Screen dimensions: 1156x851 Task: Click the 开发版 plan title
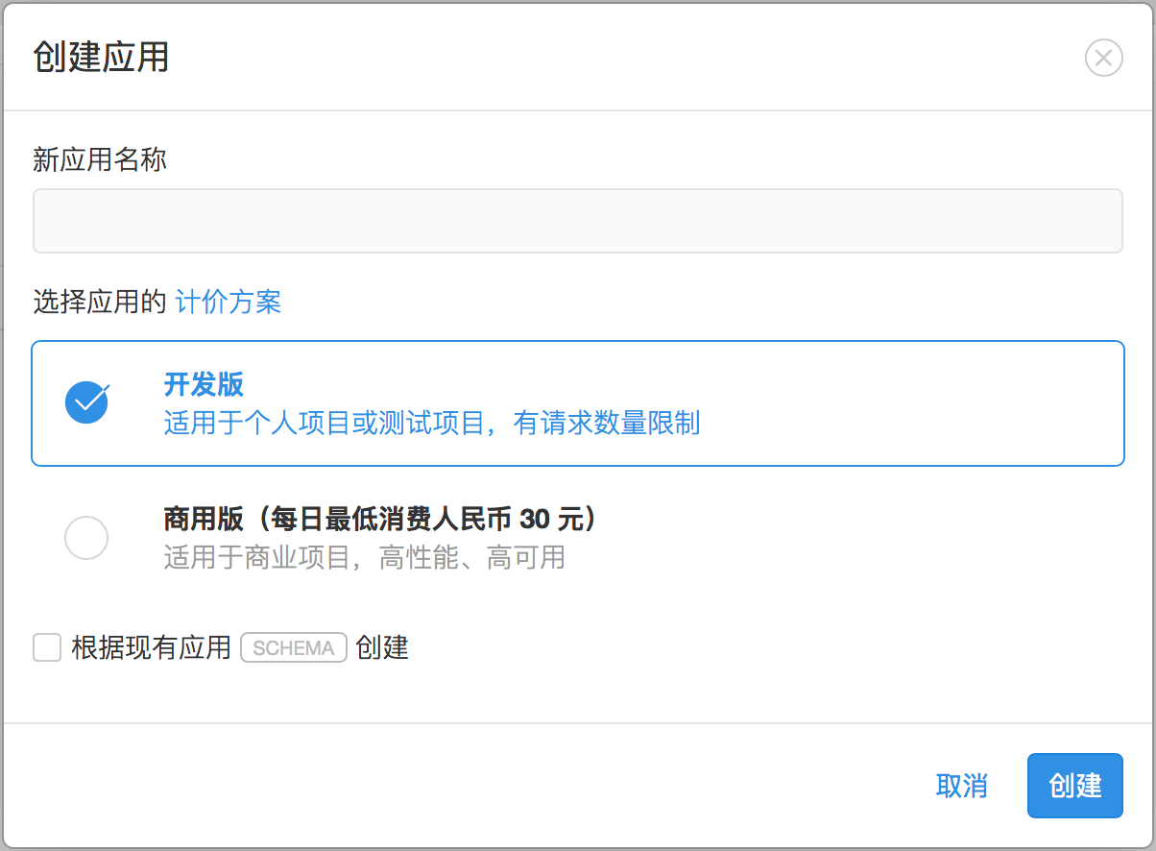(x=204, y=384)
